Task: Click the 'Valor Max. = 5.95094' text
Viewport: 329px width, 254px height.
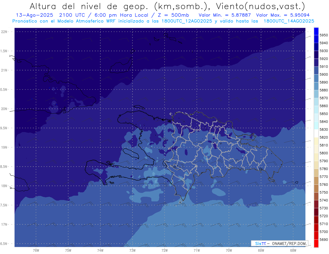Action: [283, 15]
